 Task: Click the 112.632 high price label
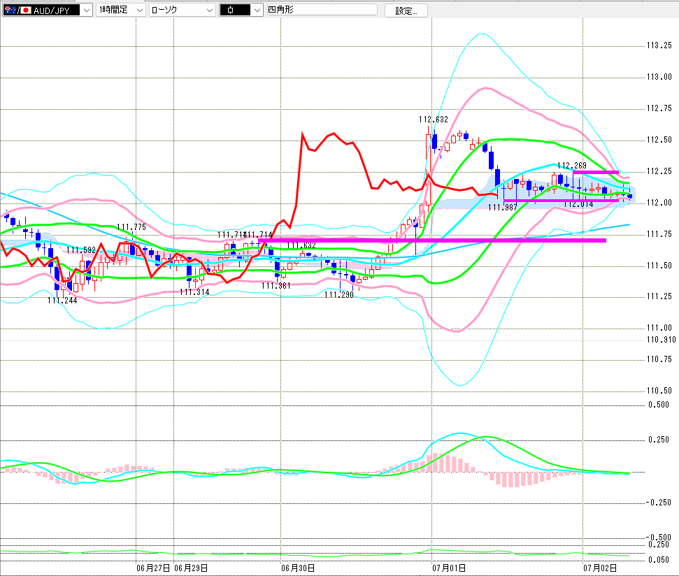(433, 120)
